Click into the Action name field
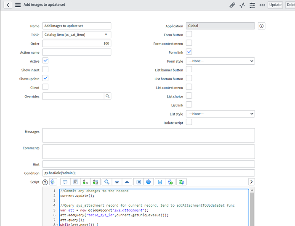Image resolution: width=295 pixels, height=226 pixels. pos(77,52)
